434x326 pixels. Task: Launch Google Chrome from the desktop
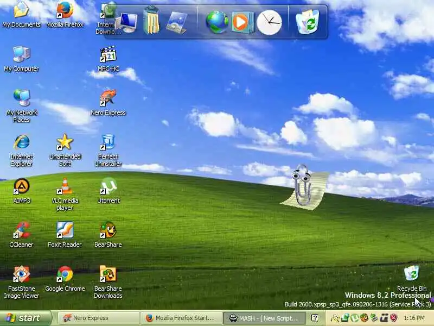pos(65,279)
